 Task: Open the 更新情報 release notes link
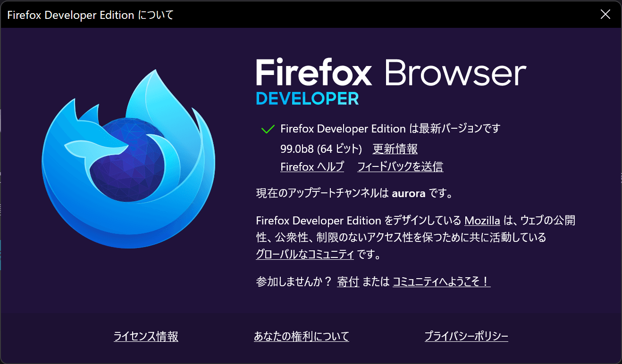click(x=395, y=149)
